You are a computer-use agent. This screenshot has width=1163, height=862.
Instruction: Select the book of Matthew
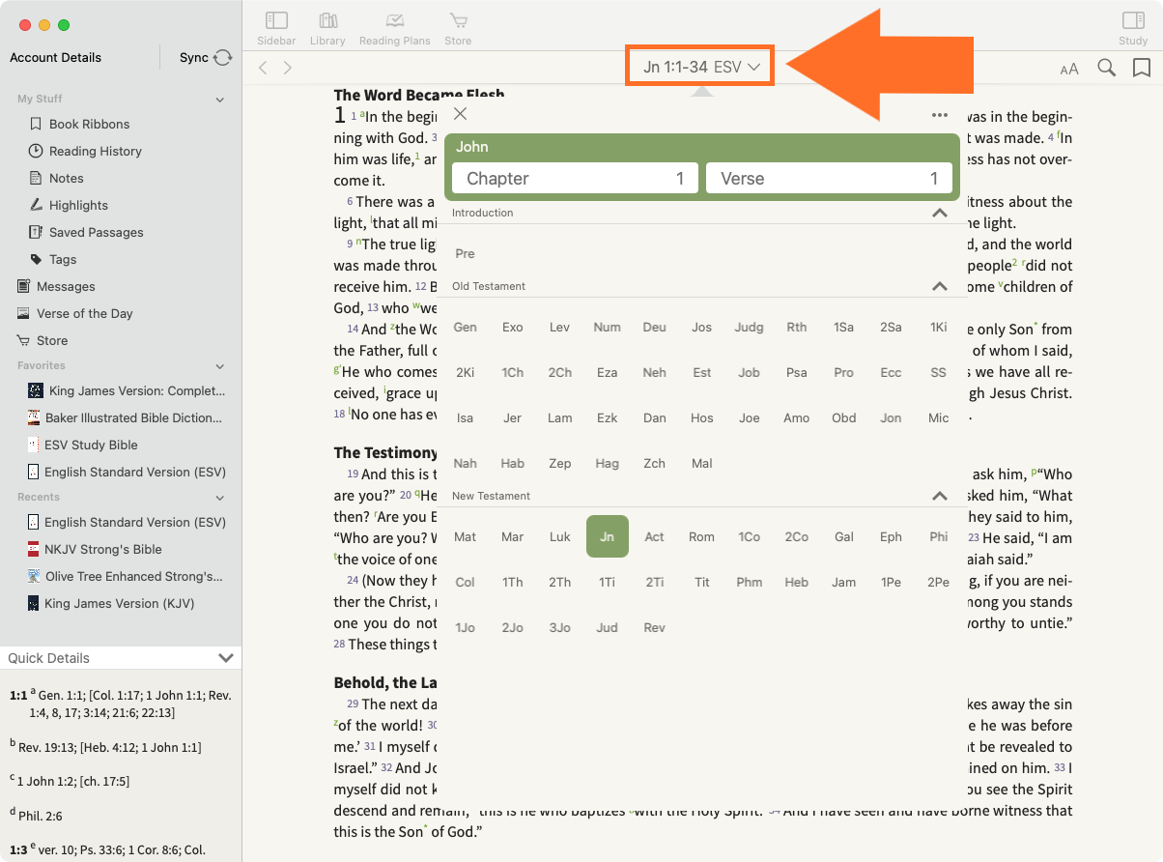[465, 537]
